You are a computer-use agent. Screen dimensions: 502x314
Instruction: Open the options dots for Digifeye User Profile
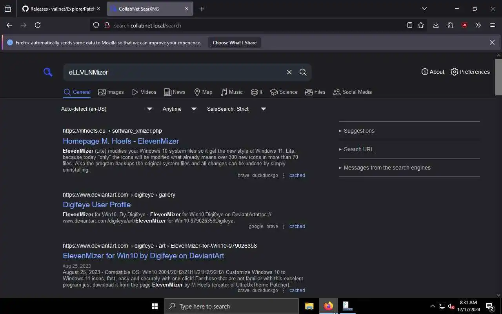point(284,226)
